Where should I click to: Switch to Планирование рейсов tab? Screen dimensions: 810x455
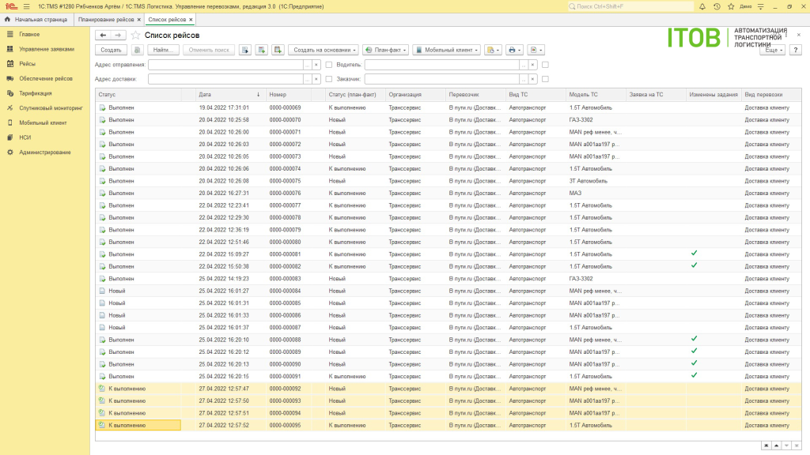[x=106, y=20]
